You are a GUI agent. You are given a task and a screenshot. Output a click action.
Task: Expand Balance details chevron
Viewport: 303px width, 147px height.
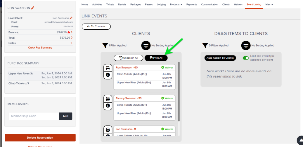pyautogui.click(x=72, y=32)
